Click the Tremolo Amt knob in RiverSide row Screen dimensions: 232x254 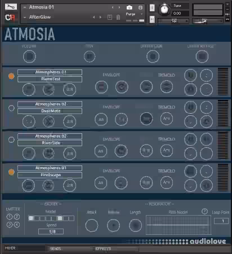coord(167,150)
